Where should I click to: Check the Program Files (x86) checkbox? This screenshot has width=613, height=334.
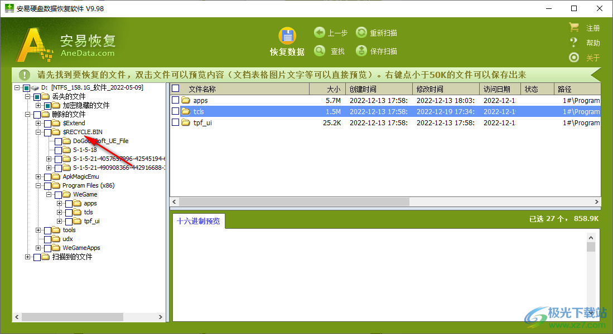48,186
